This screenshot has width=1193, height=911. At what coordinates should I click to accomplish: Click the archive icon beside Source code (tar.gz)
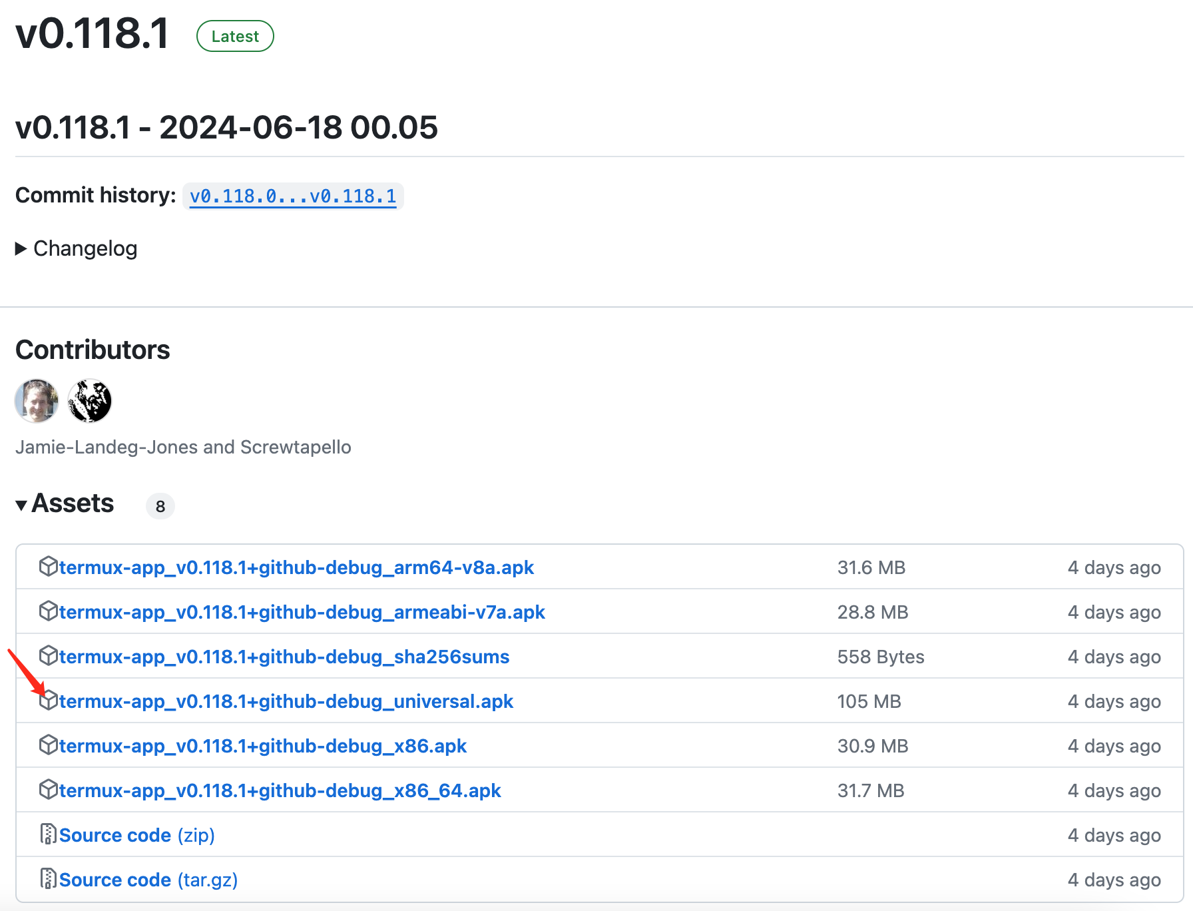(48, 878)
